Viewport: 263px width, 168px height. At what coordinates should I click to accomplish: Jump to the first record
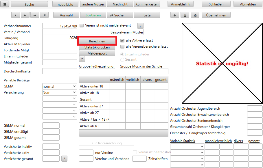click(x=16, y=15)
